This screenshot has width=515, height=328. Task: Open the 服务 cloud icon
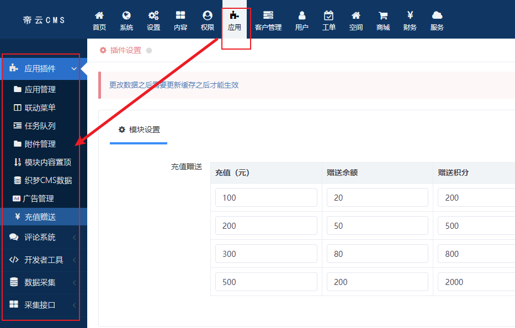(x=437, y=15)
